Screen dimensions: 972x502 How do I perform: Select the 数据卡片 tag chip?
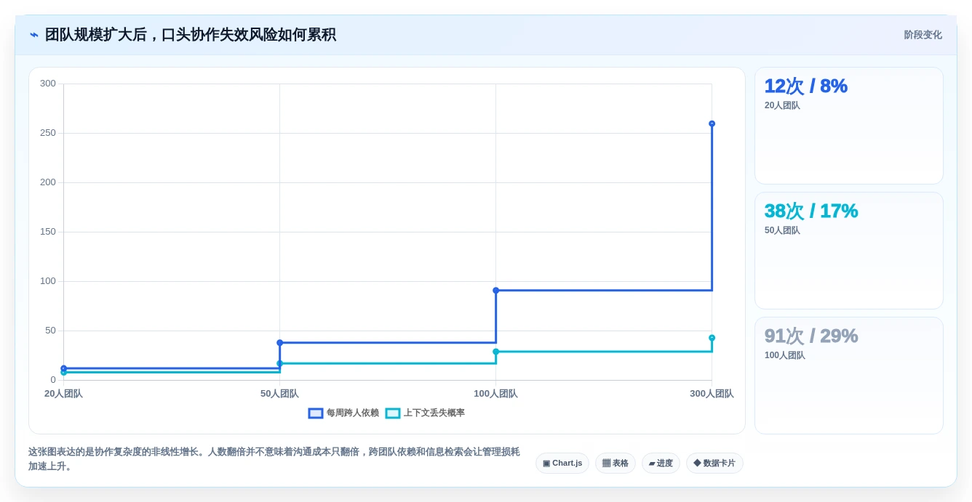coord(714,463)
